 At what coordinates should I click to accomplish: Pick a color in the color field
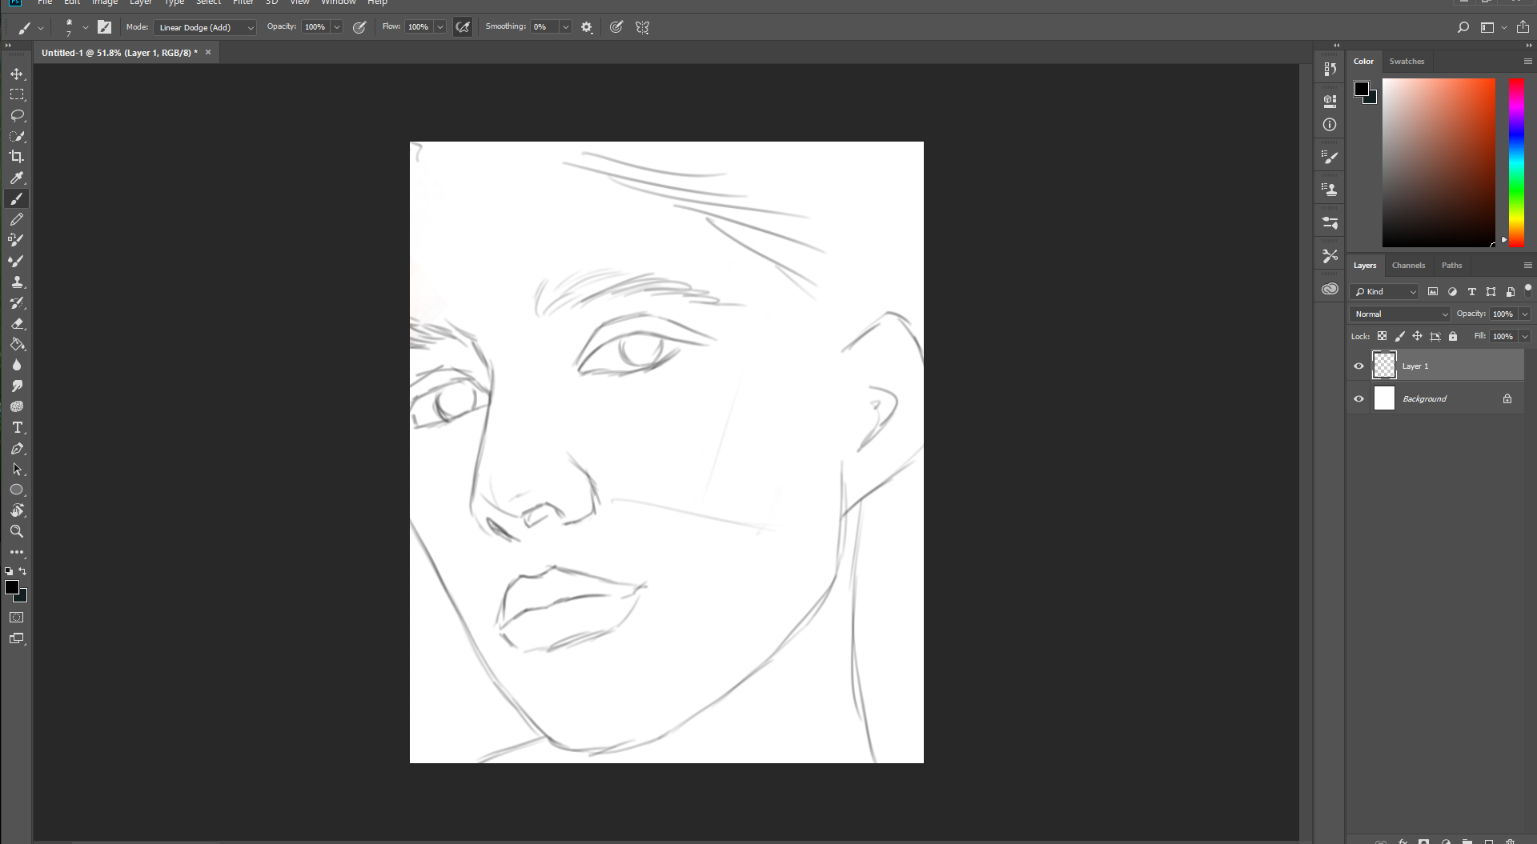pyautogui.click(x=1439, y=162)
